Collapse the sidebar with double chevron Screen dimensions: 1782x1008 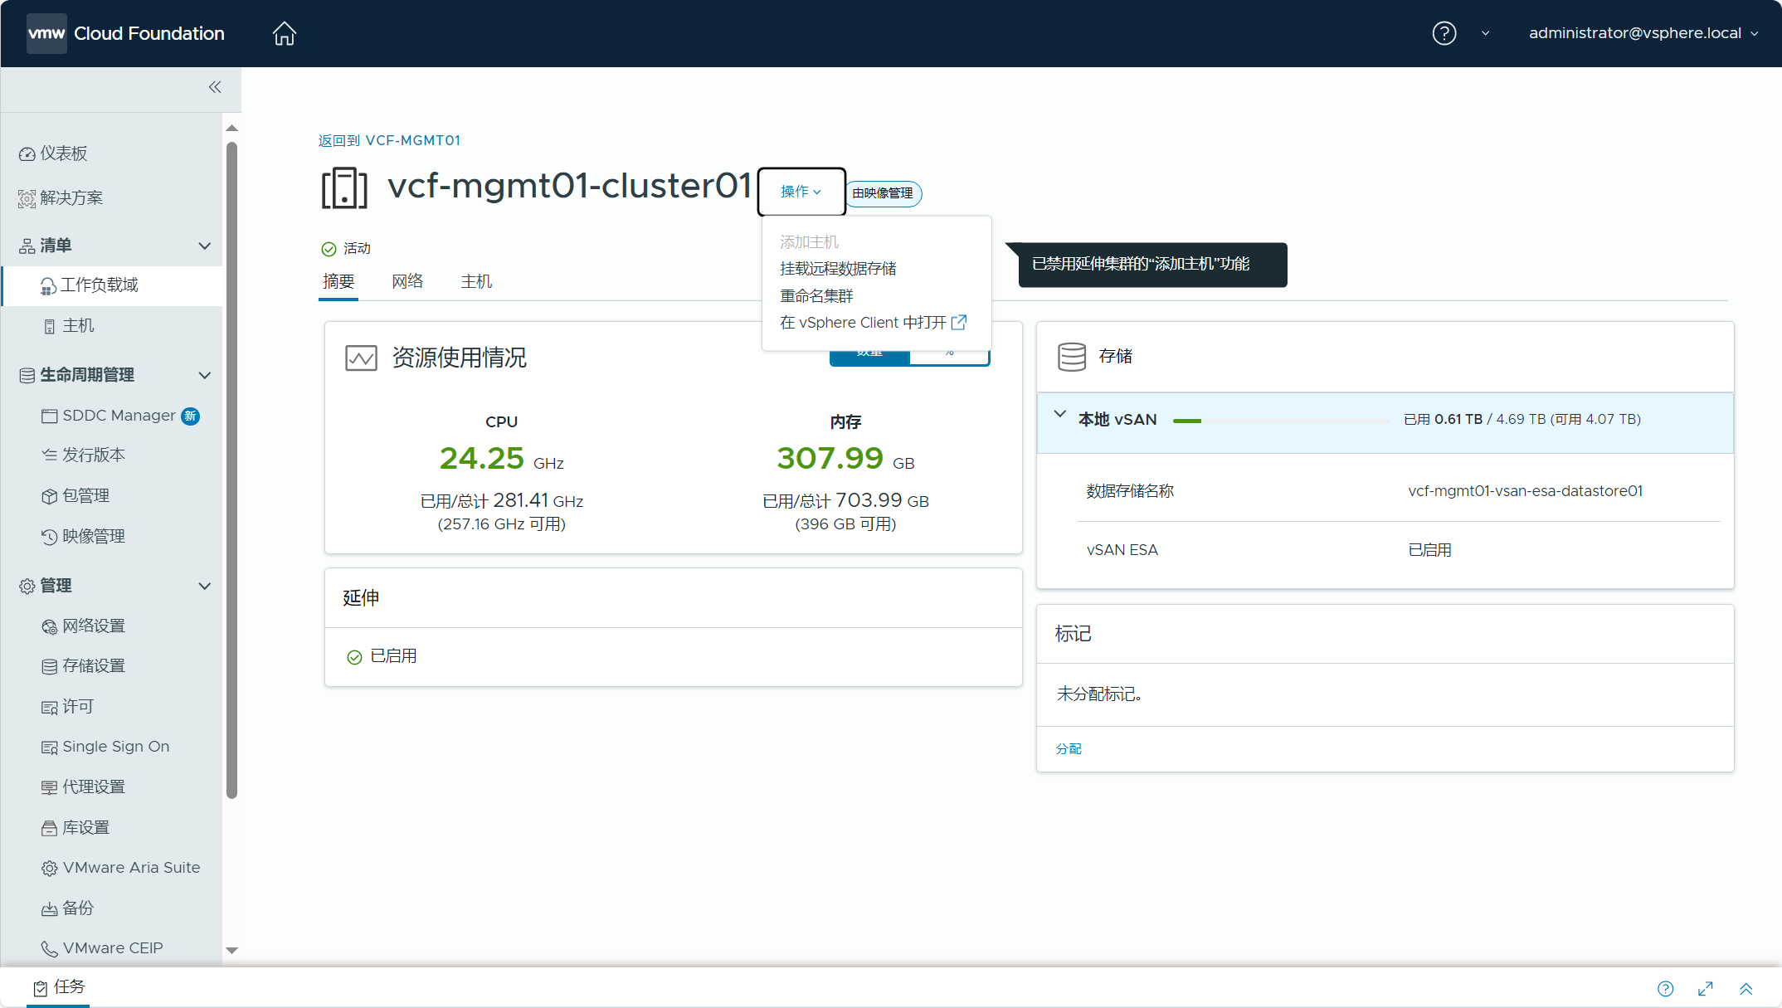(215, 87)
